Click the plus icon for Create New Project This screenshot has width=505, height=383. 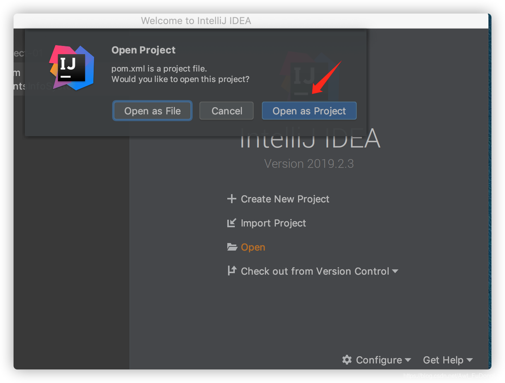[232, 199]
